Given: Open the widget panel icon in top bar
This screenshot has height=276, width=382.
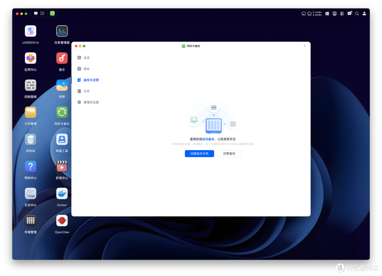Looking at the screenshot, I should tap(327, 14).
